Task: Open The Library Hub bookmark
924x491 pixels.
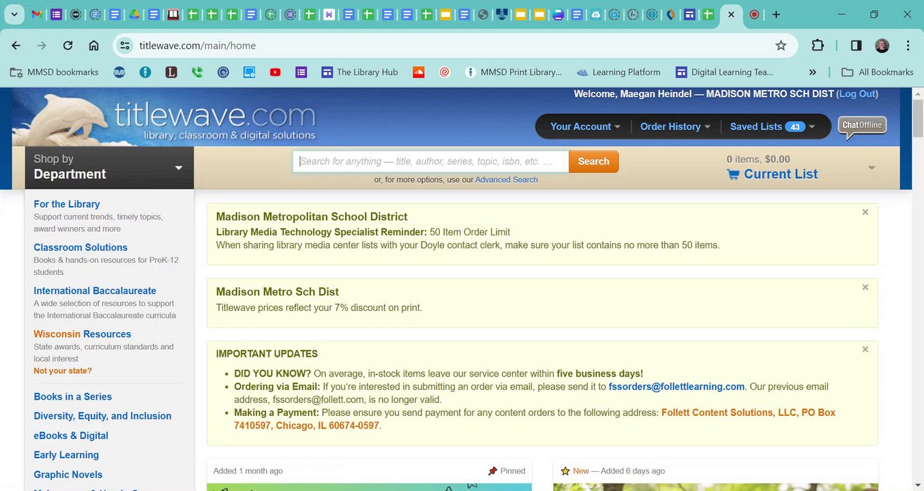Action: pos(359,72)
